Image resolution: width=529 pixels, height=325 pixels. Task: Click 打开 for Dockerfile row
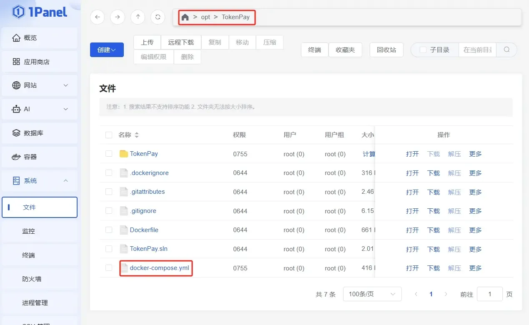pos(412,230)
